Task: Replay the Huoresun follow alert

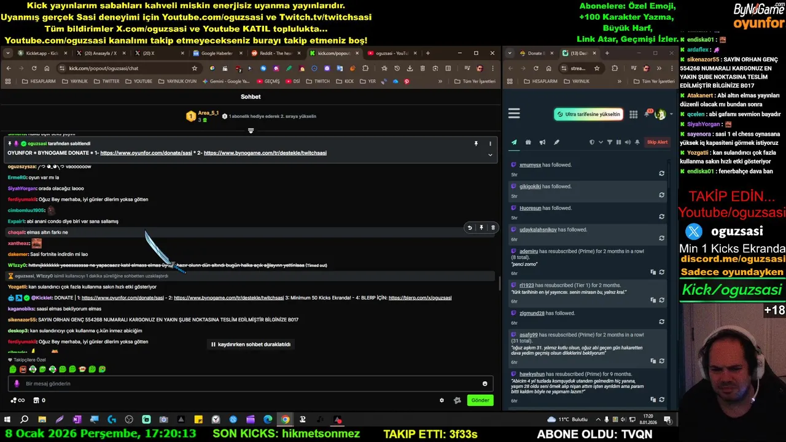Action: pos(661,216)
